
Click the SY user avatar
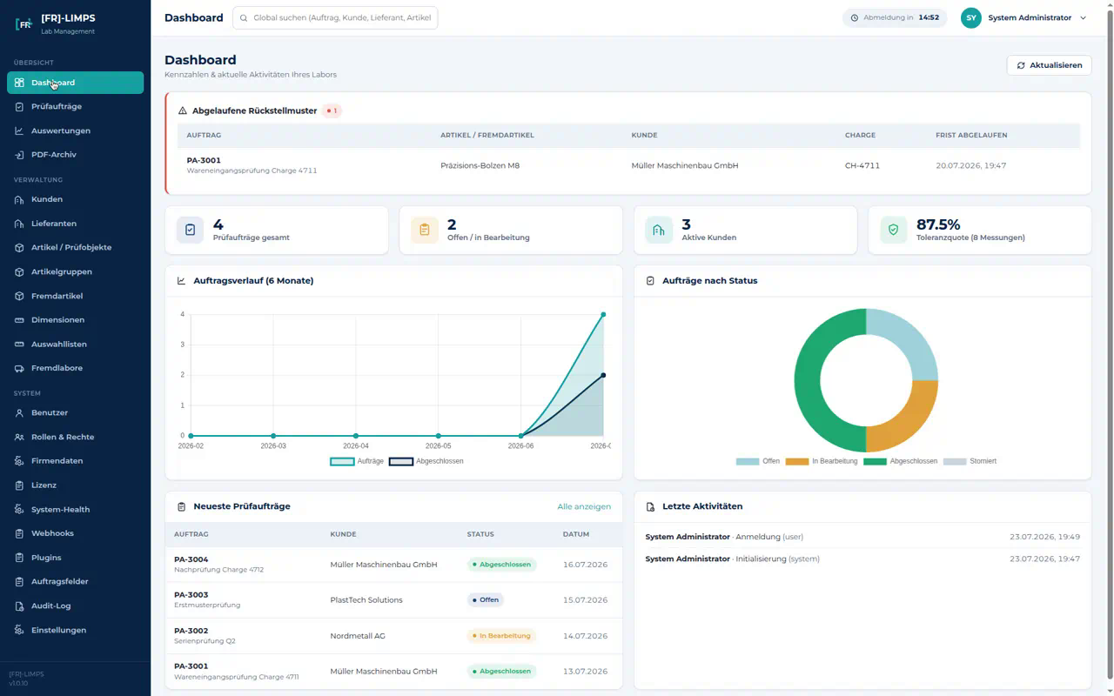pyautogui.click(x=971, y=17)
